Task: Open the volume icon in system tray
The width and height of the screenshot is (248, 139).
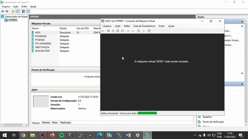Action: tap(209, 135)
